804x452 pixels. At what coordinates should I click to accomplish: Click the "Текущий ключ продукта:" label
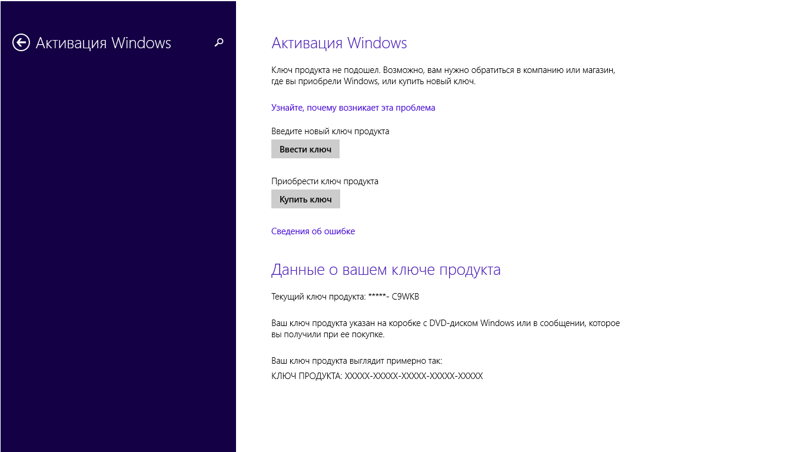(x=318, y=297)
